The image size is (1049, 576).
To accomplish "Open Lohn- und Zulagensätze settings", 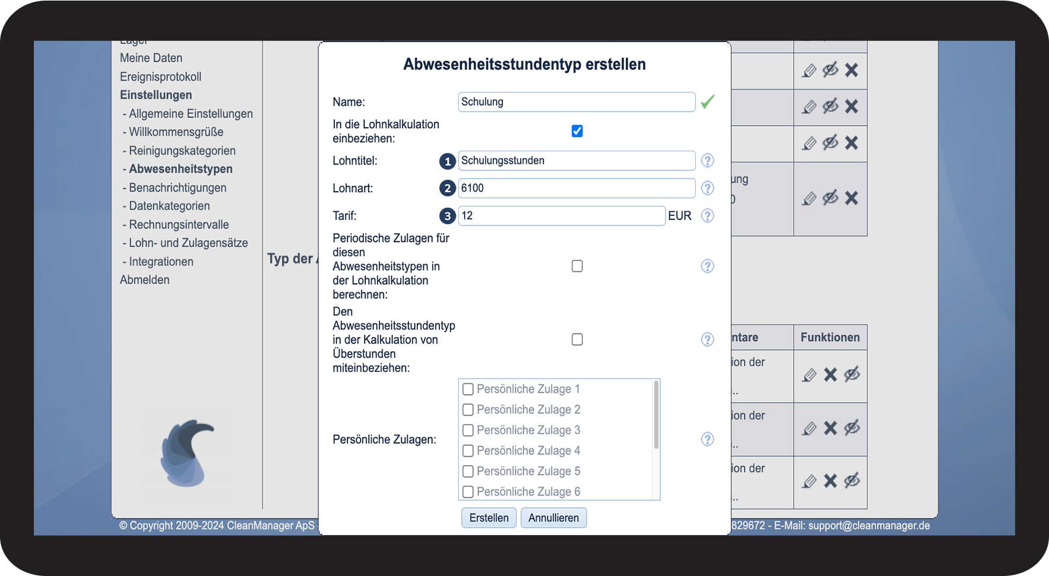I will (188, 243).
